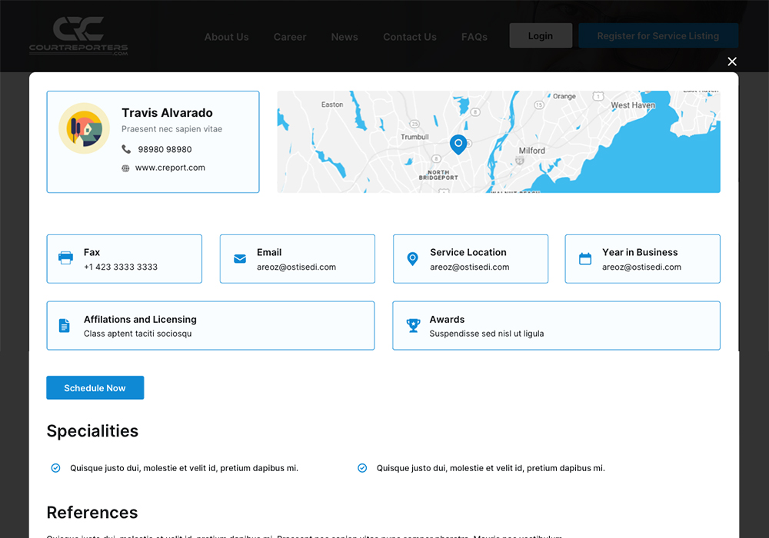
Task: Click the globe icon beside www.creport.com
Action: [x=126, y=168]
